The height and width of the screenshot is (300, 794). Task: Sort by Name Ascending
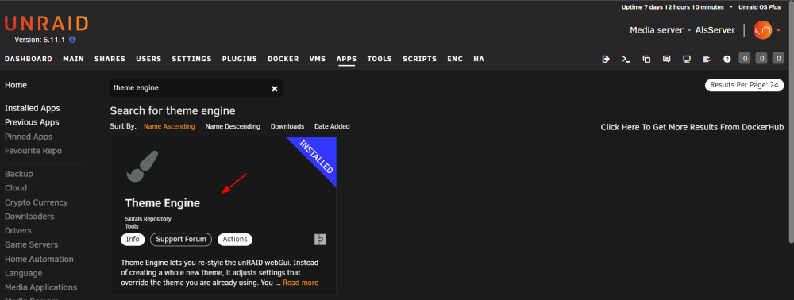[x=169, y=126]
